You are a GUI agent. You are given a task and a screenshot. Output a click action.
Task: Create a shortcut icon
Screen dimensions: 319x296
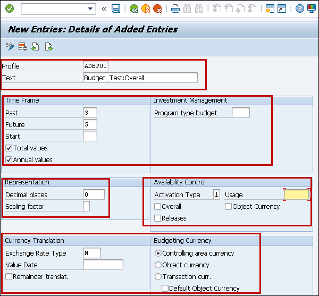pyautogui.click(x=282, y=9)
